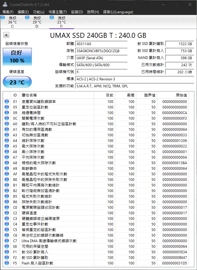Switch to the F: drive tab
Screen dimensions: 197x270
(x=61, y=22)
